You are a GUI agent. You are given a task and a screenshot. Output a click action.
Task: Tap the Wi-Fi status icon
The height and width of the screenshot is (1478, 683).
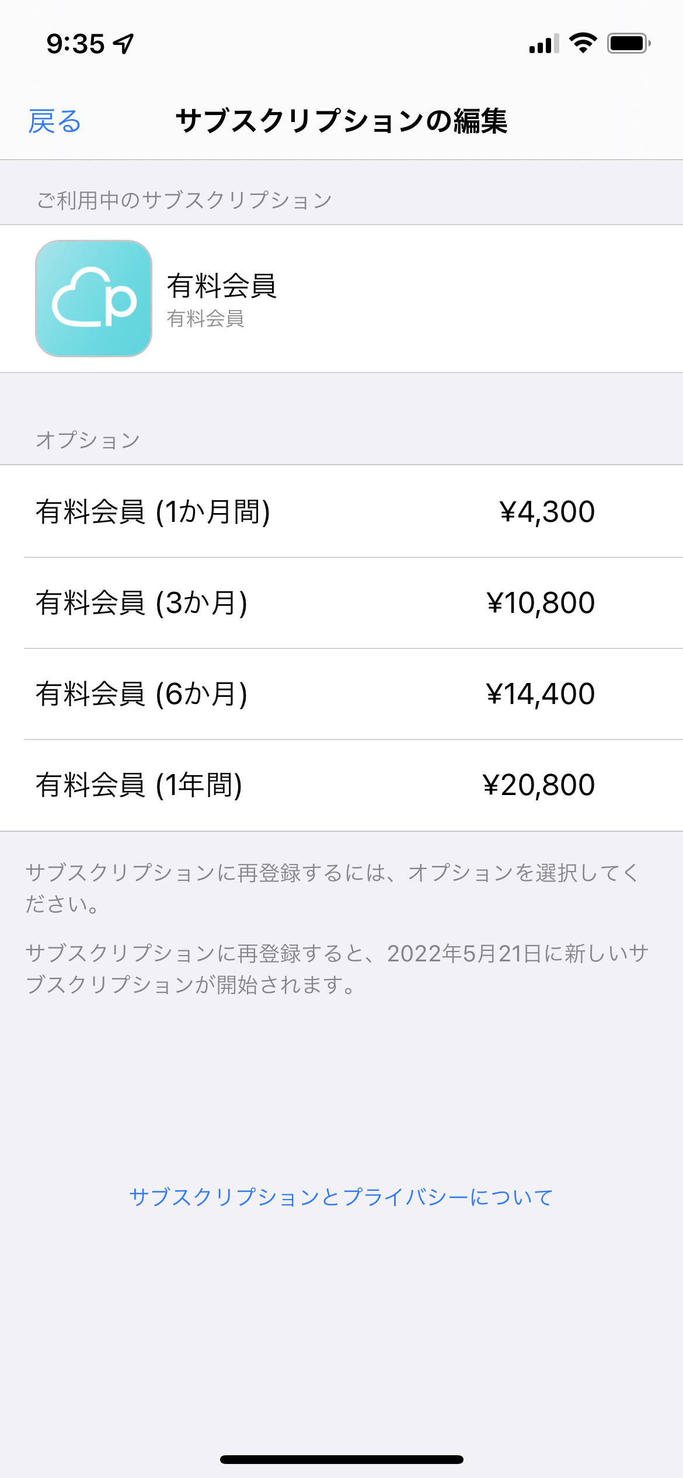click(x=583, y=43)
